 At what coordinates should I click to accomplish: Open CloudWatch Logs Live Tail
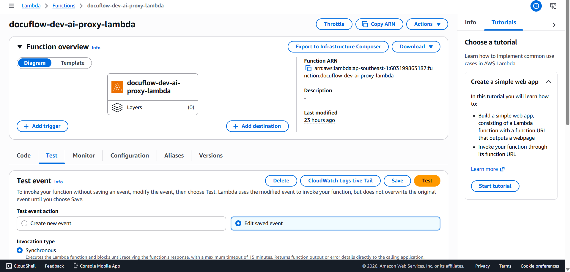340,181
